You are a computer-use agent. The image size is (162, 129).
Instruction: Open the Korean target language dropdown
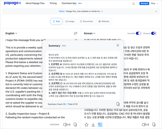pos(90,33)
